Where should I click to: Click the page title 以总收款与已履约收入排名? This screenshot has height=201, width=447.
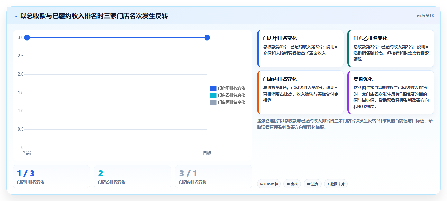click(94, 16)
